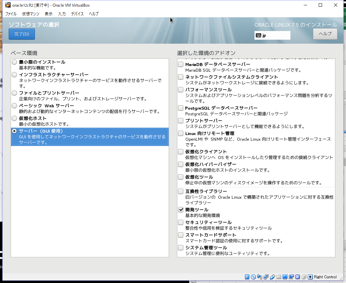Uncheck the 開発ツール add-on
Image resolution: width=346 pixels, height=283 pixels.
click(x=181, y=210)
